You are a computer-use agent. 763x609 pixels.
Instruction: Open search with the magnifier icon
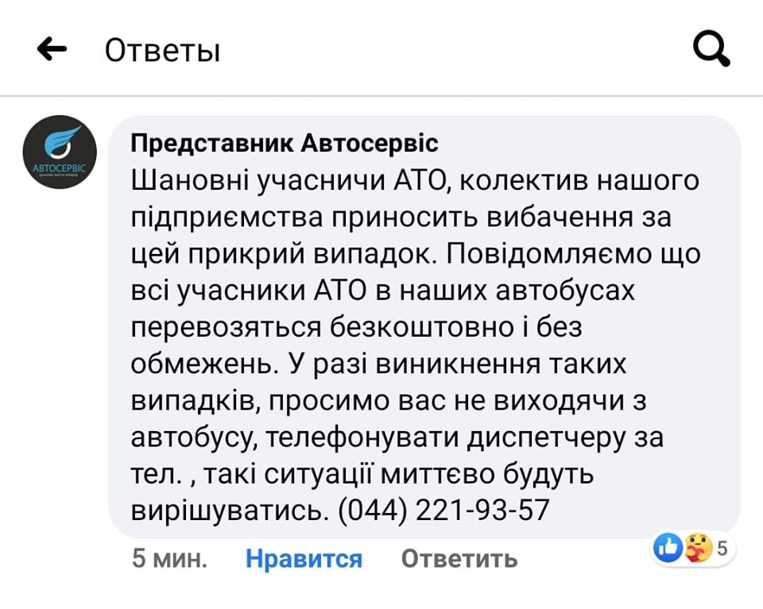(711, 50)
